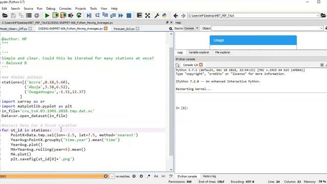Select the Model_Observ_Diff.py editor tab

click(14, 29)
